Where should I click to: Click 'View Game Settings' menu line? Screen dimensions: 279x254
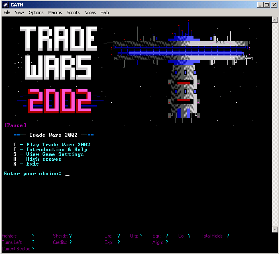pyautogui.click(x=49, y=154)
